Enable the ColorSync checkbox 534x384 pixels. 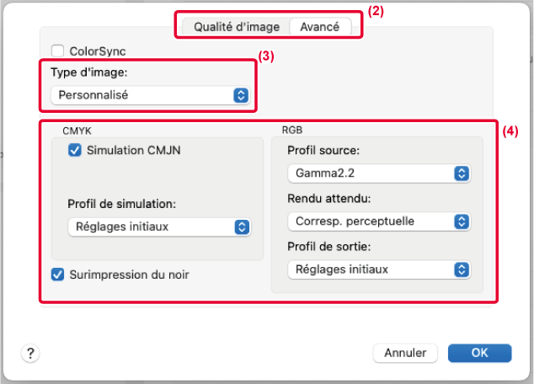tap(58, 51)
